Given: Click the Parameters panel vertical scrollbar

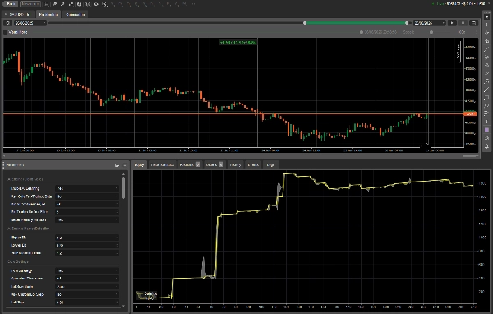Looking at the screenshot, I should pyautogui.click(x=123, y=188).
